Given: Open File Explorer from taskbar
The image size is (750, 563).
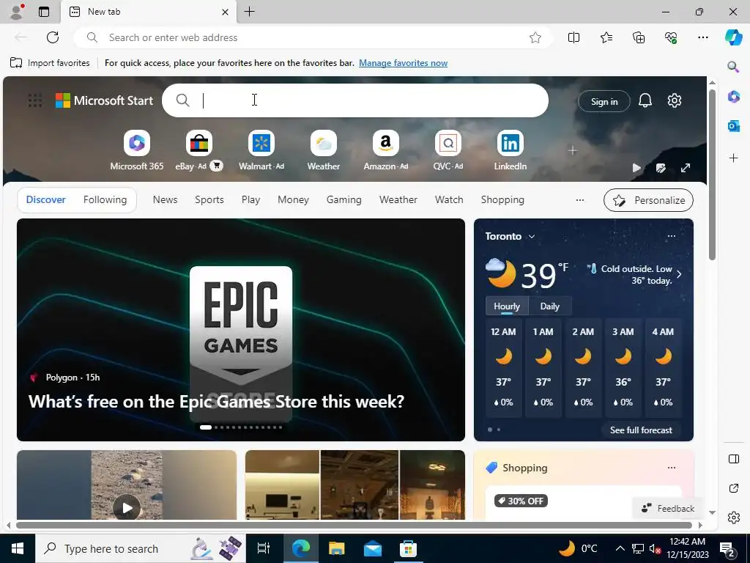Looking at the screenshot, I should [x=337, y=548].
